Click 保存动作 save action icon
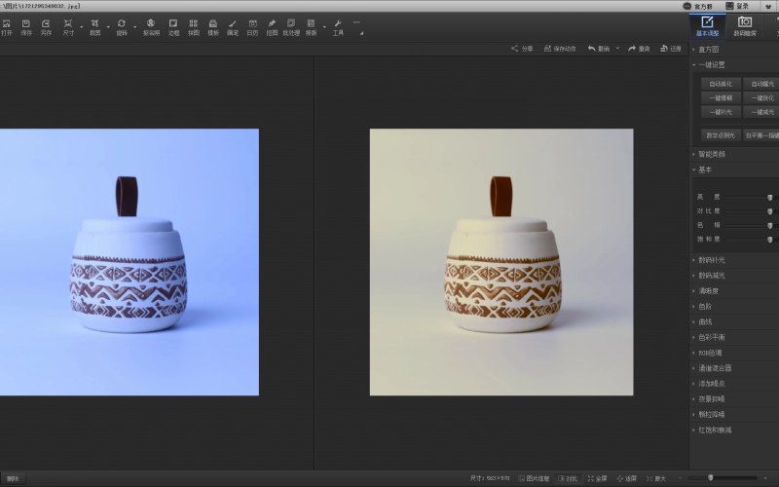Viewport: 779px width, 487px height. 560,49
